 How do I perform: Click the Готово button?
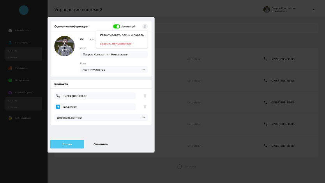pyautogui.click(x=67, y=144)
